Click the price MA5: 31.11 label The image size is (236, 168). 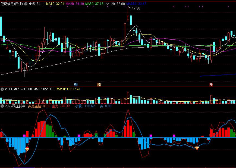point(37,4)
